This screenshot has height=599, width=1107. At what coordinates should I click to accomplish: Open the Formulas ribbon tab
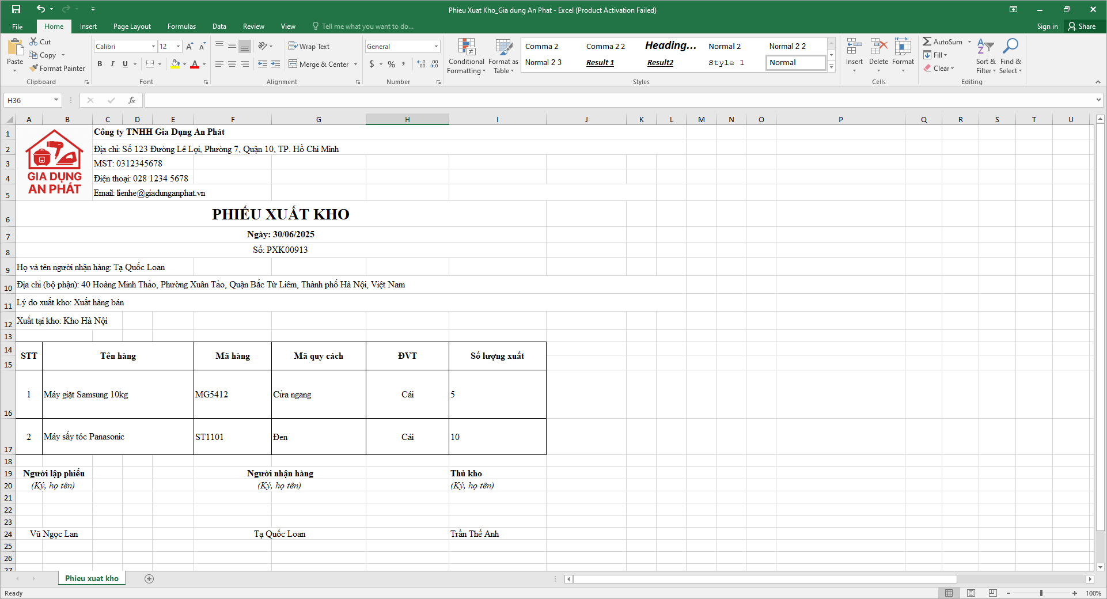(181, 26)
